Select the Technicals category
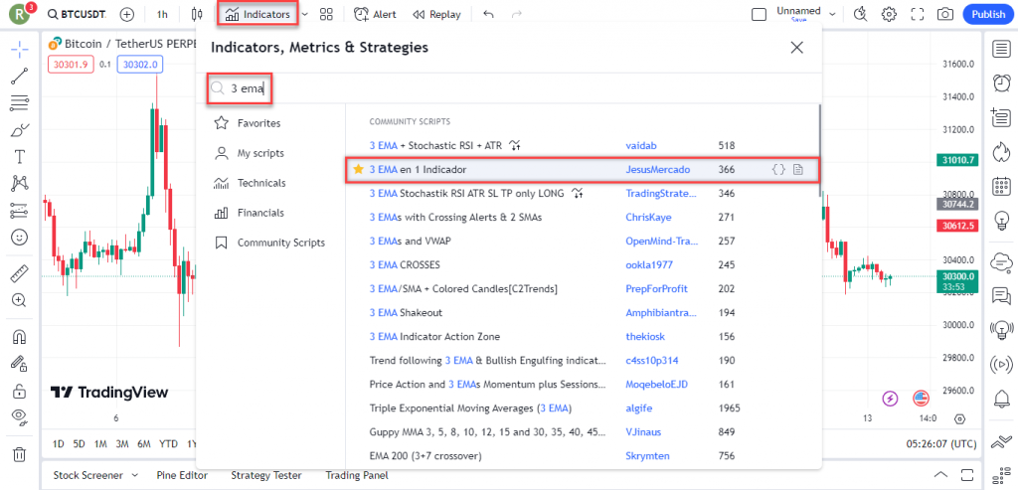The width and height of the screenshot is (1018, 490). click(x=260, y=183)
